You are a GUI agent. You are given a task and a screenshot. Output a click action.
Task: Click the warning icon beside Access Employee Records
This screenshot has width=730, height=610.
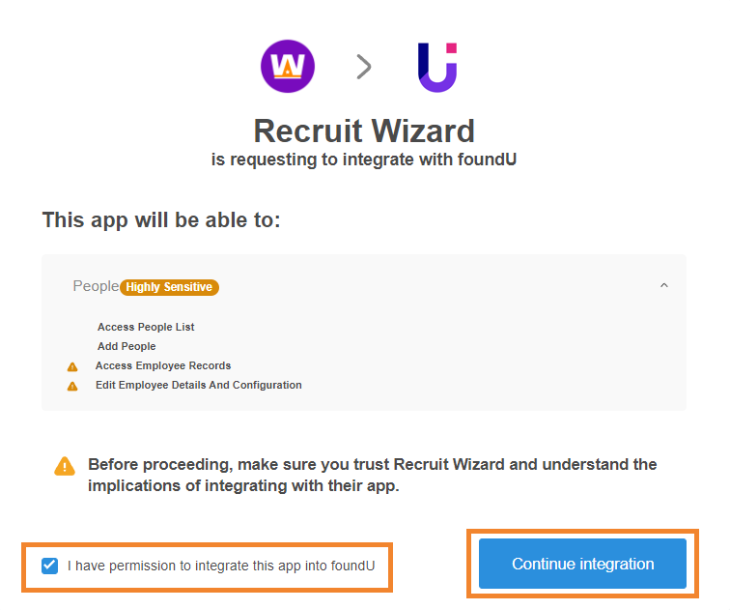pos(72,366)
